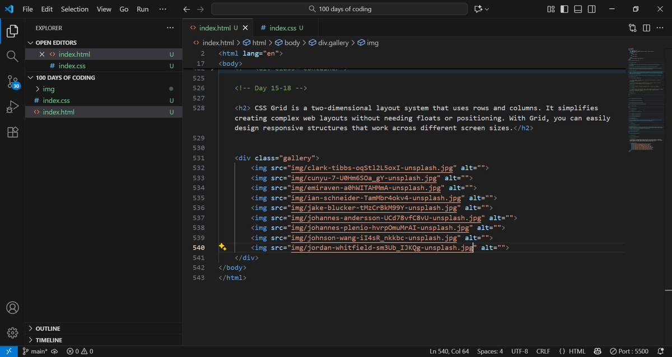Click the Customize Layout icon

(550, 9)
